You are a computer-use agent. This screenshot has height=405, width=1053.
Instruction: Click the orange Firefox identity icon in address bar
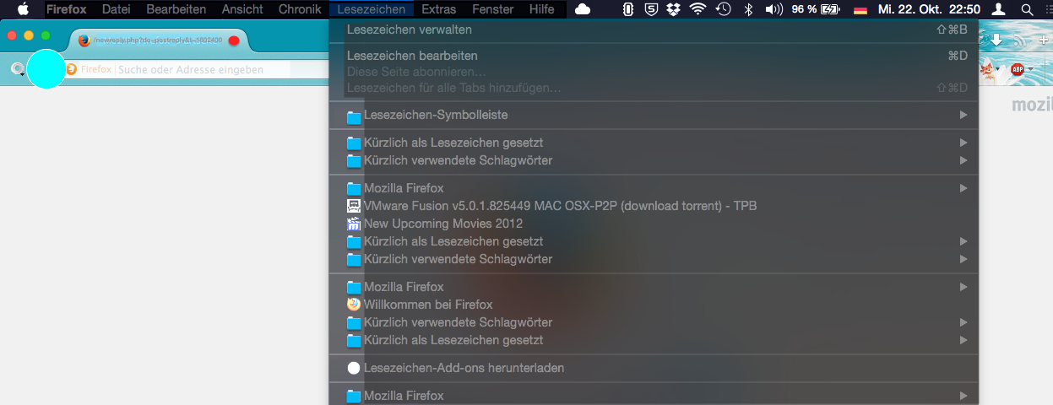click(72, 69)
